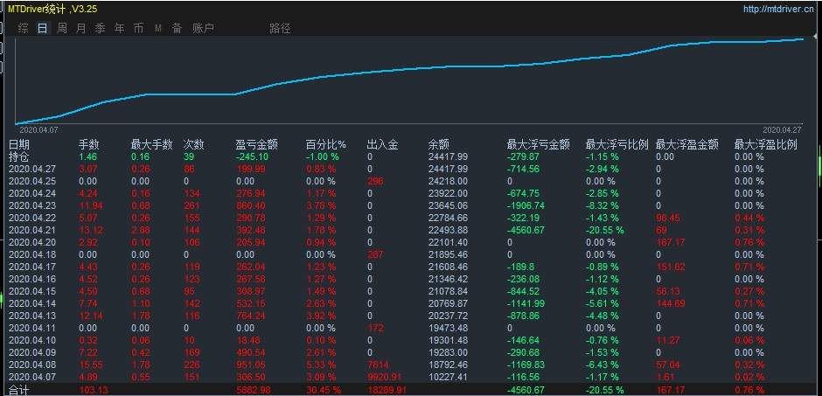Click the 路径 path button
This screenshot has height=396, width=822.
[x=280, y=28]
